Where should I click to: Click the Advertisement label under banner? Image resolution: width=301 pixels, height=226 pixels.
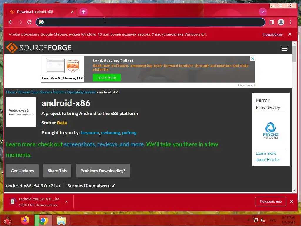tap(246, 85)
